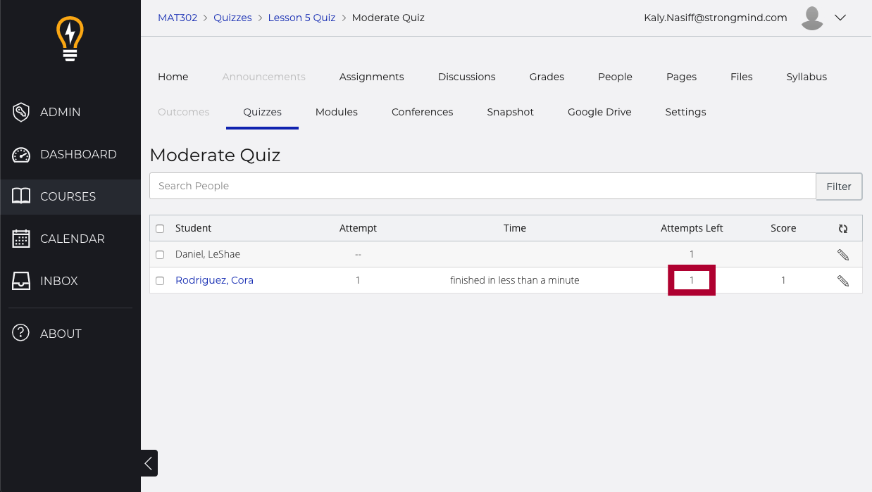Screen dimensions: 872x492
Task: Click the Filter button
Action: (x=839, y=186)
